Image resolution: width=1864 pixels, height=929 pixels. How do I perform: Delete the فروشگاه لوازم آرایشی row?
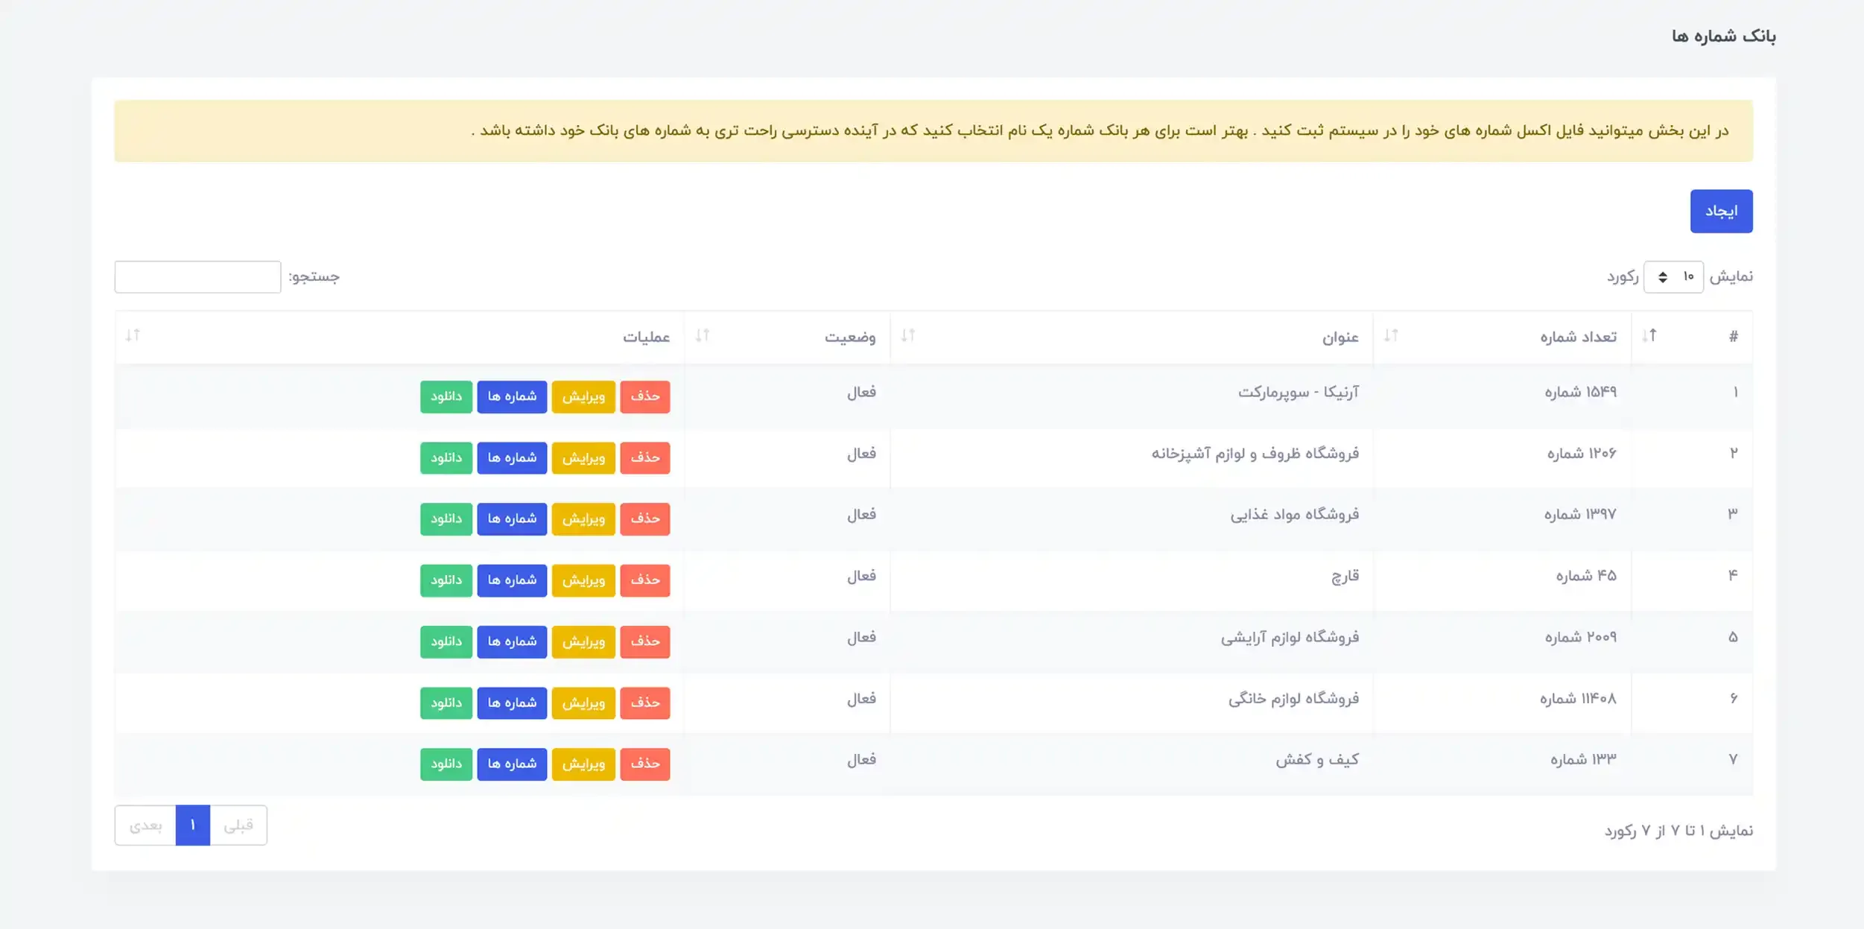(645, 642)
